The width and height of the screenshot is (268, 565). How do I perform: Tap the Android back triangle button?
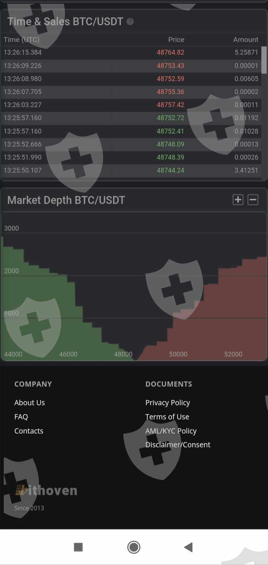[188, 547]
